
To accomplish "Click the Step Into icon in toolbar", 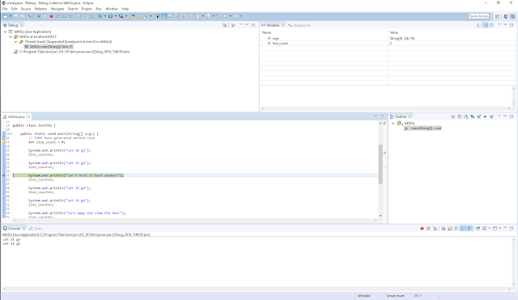I will [x=64, y=16].
